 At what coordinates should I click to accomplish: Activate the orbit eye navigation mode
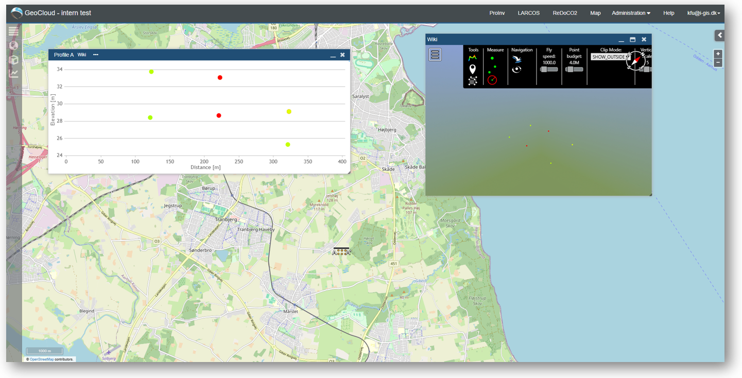click(516, 70)
